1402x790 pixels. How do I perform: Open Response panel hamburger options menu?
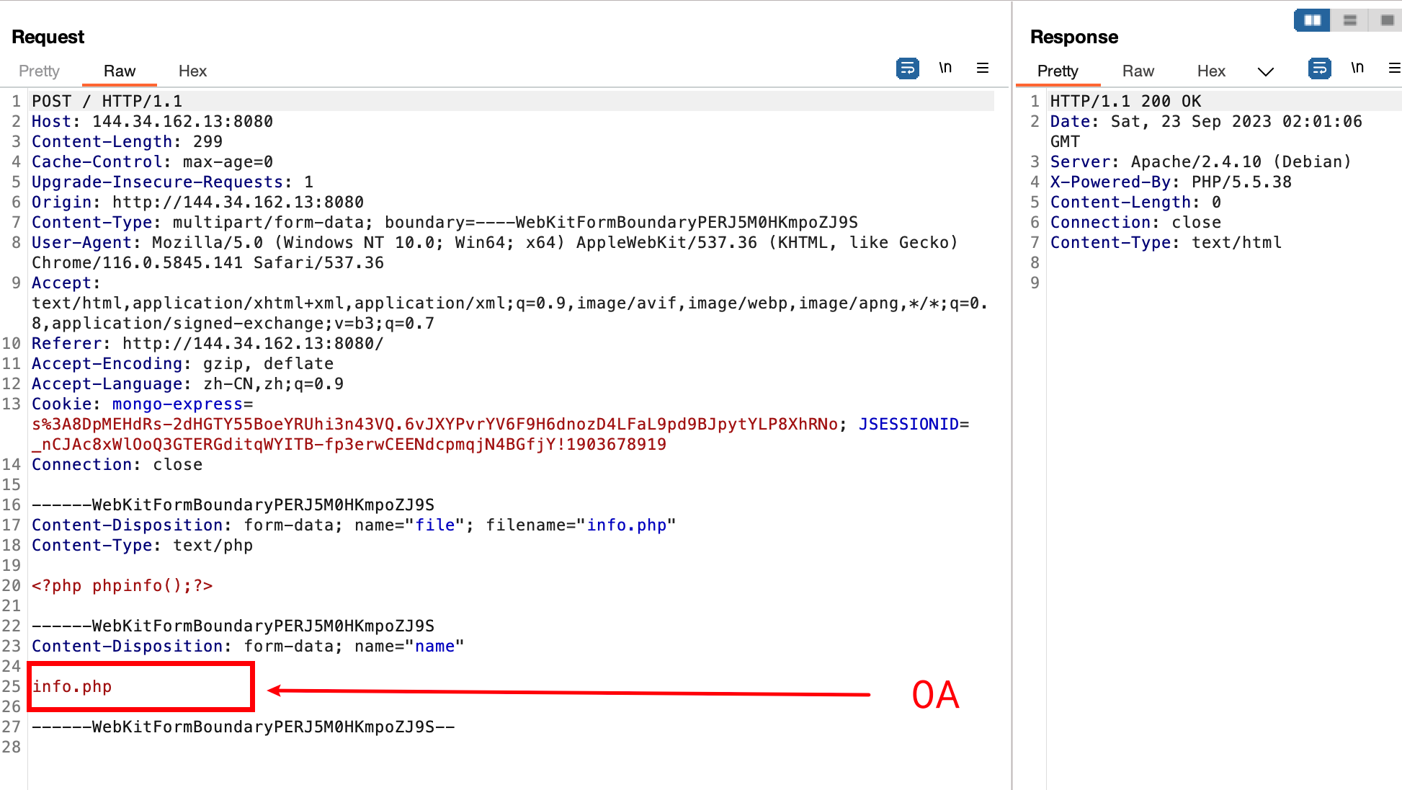(1394, 68)
